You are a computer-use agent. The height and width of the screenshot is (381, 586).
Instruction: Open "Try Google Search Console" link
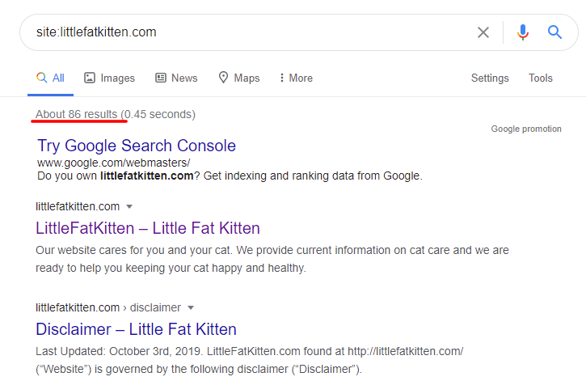tap(137, 146)
